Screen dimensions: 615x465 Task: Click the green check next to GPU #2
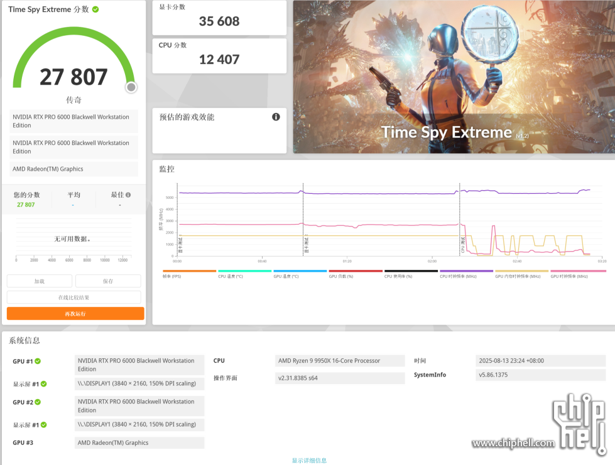point(38,402)
